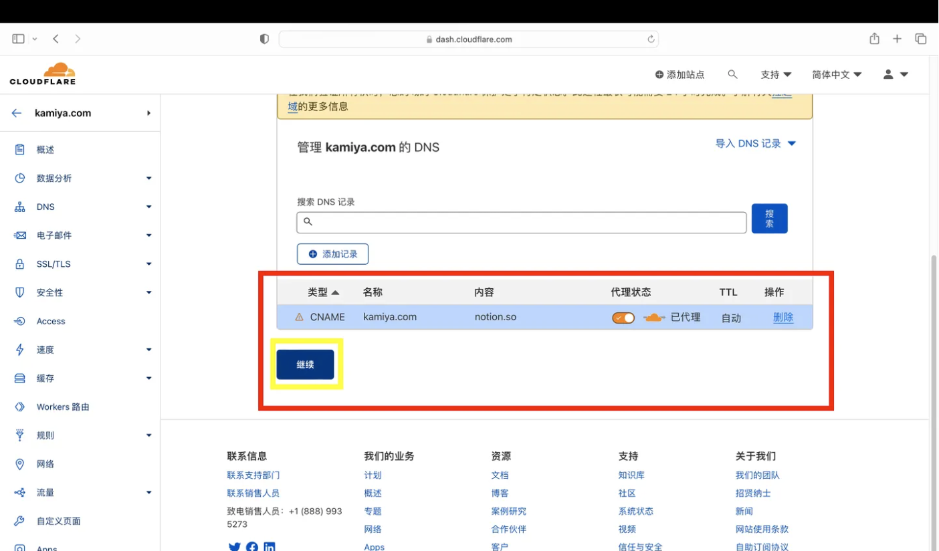Expand the SSL/TLS sidebar section
This screenshot has height=551, width=939.
coord(148,264)
